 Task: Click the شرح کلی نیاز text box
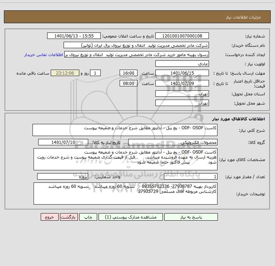coord(125,130)
